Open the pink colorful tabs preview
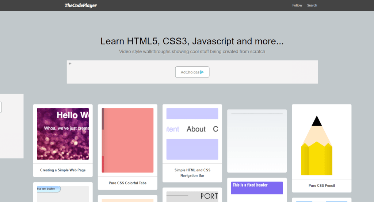This screenshot has width=374, height=202. (127, 140)
